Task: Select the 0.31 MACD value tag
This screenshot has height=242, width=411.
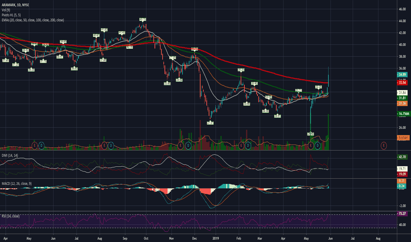Action: pyautogui.click(x=402, y=181)
